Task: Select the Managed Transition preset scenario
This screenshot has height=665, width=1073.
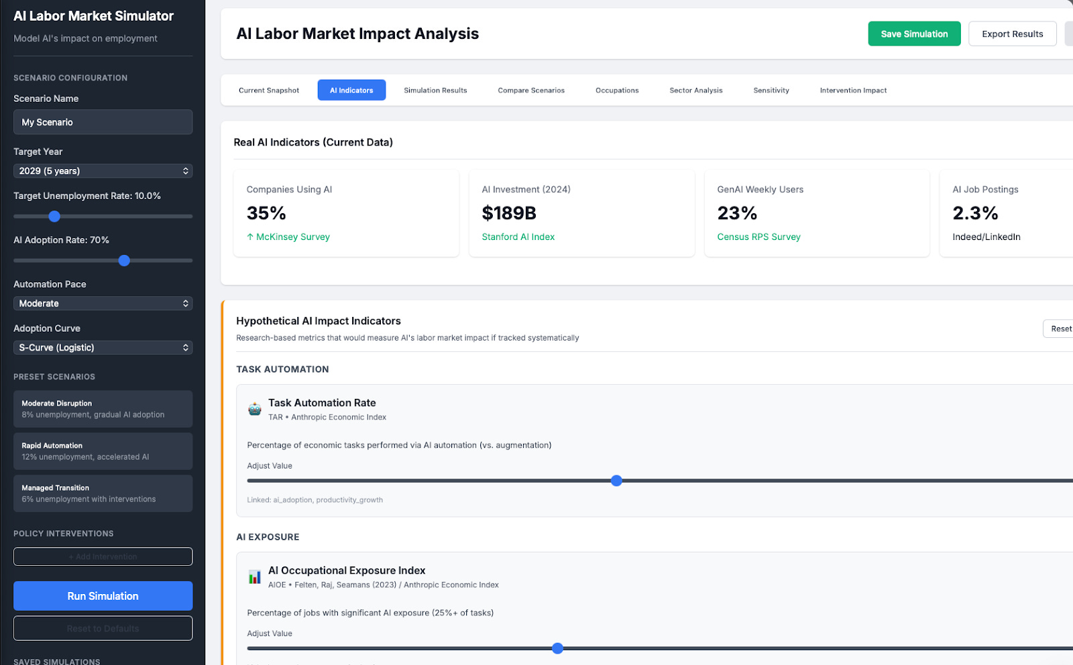Action: tap(103, 493)
